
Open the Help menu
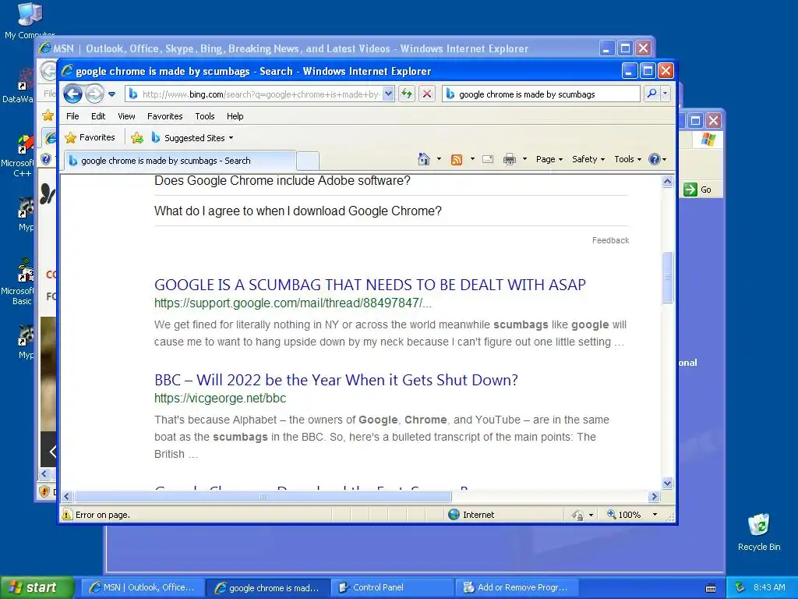[235, 116]
